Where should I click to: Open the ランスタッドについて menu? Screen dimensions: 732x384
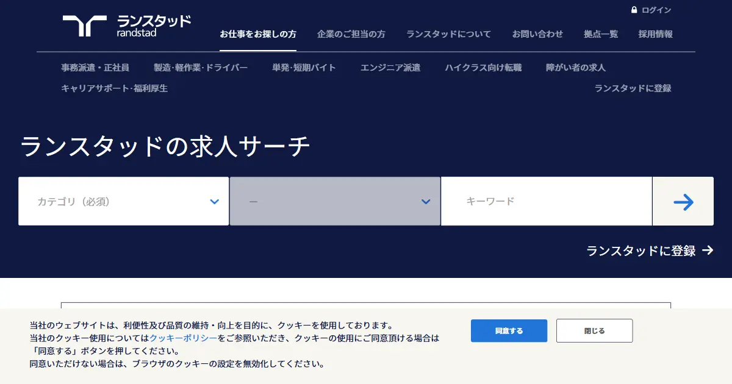click(x=448, y=34)
